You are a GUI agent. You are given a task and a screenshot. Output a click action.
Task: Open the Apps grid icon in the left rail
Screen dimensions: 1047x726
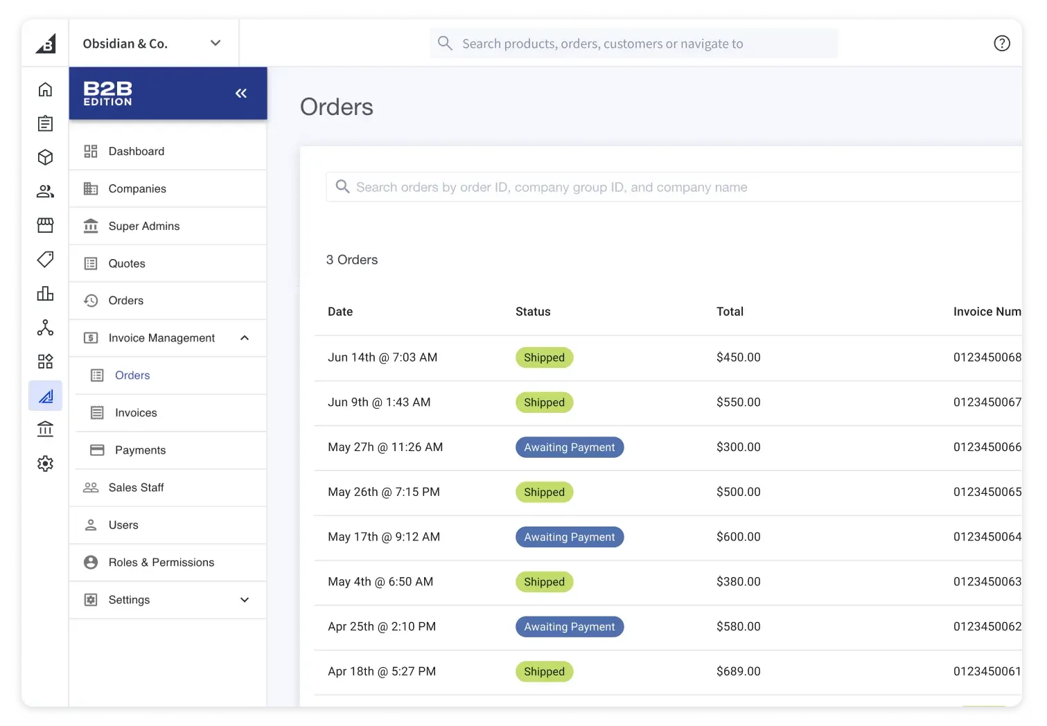coord(45,361)
